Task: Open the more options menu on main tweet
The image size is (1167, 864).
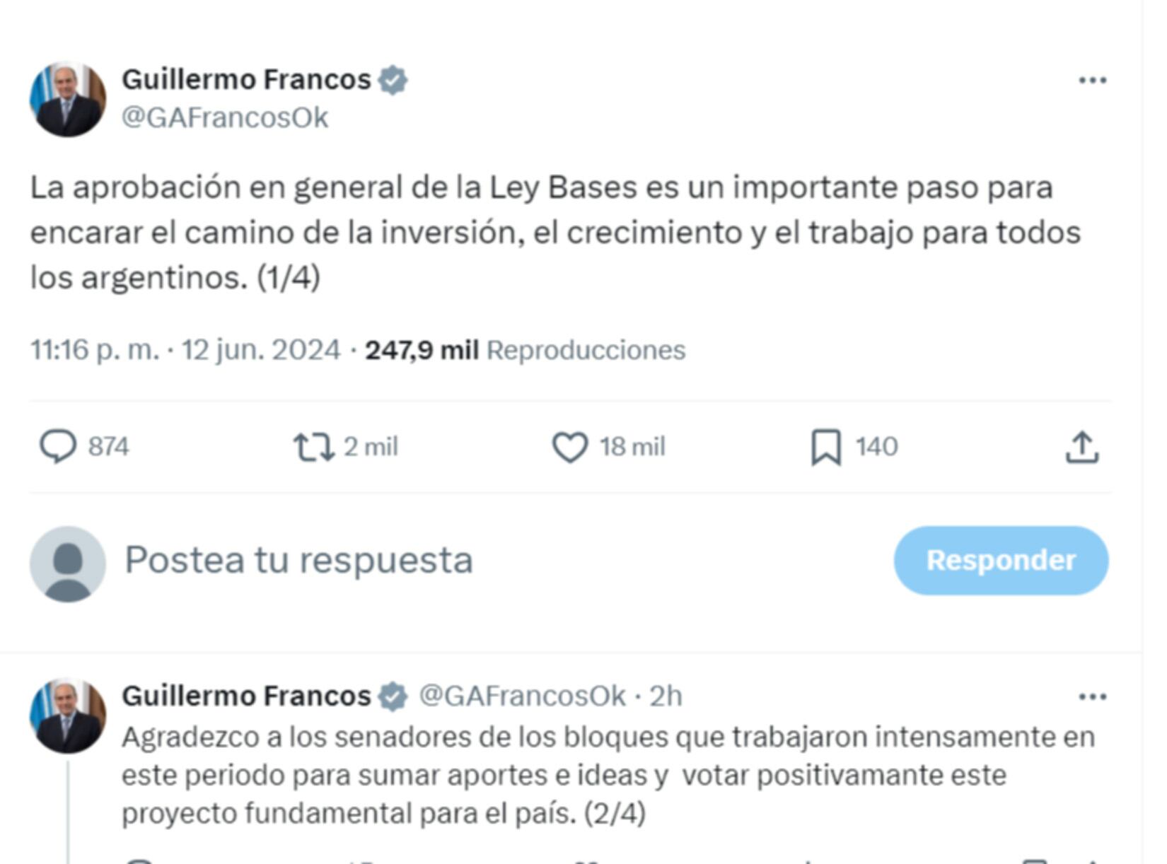Action: click(1092, 81)
